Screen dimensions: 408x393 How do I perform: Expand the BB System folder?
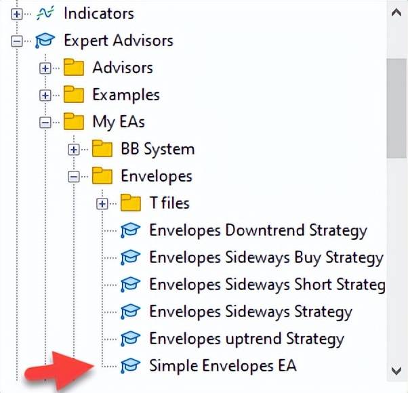pos(74,149)
